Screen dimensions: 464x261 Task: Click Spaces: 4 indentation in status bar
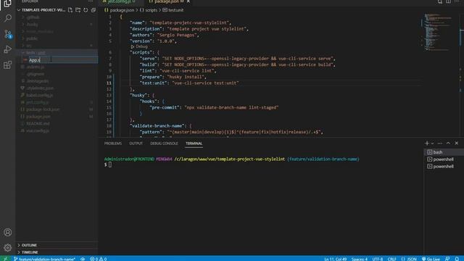(x=360, y=259)
